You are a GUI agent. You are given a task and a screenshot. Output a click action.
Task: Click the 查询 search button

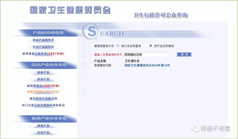184,55
